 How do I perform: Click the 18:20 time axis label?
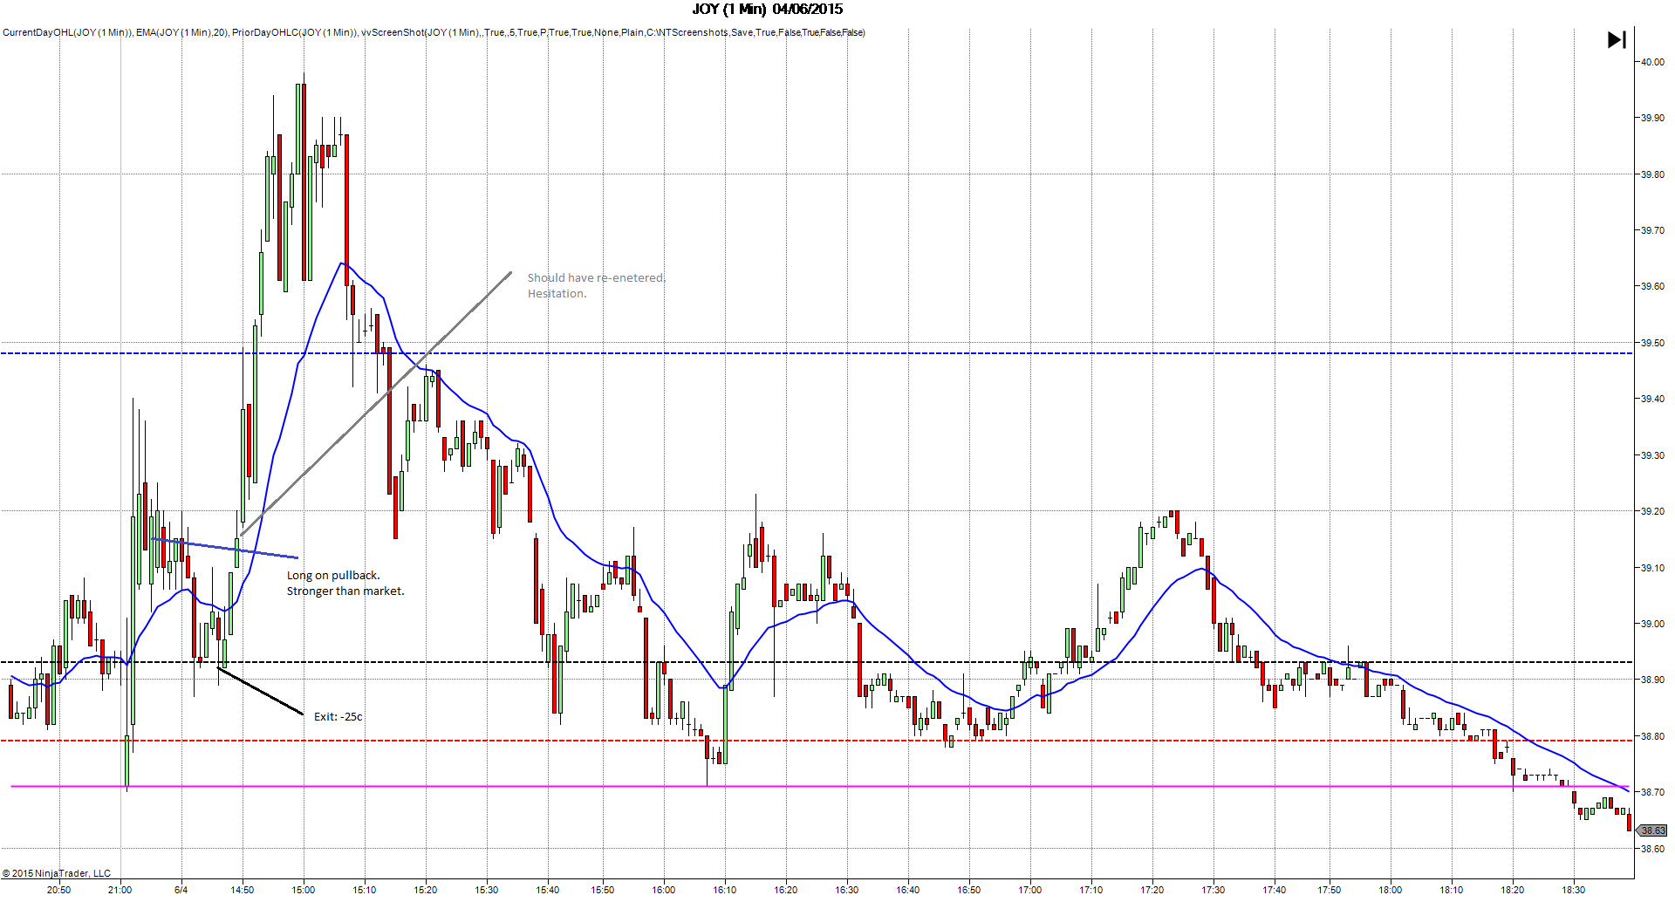click(1513, 890)
